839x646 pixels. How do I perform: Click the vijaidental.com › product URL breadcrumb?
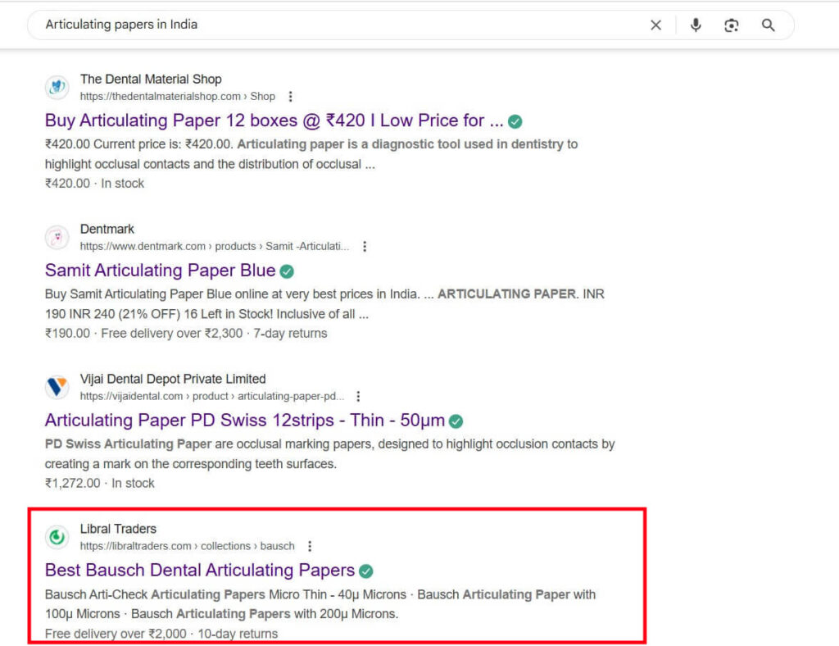pyautogui.click(x=212, y=396)
